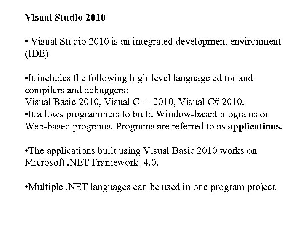Click the line starting "It includes the following"
Screen dimensions: 303x227
pos(139,78)
